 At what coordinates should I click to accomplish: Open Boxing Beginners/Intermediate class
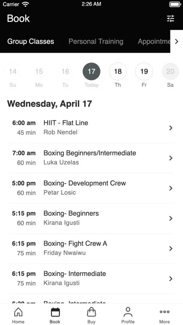coord(91,158)
